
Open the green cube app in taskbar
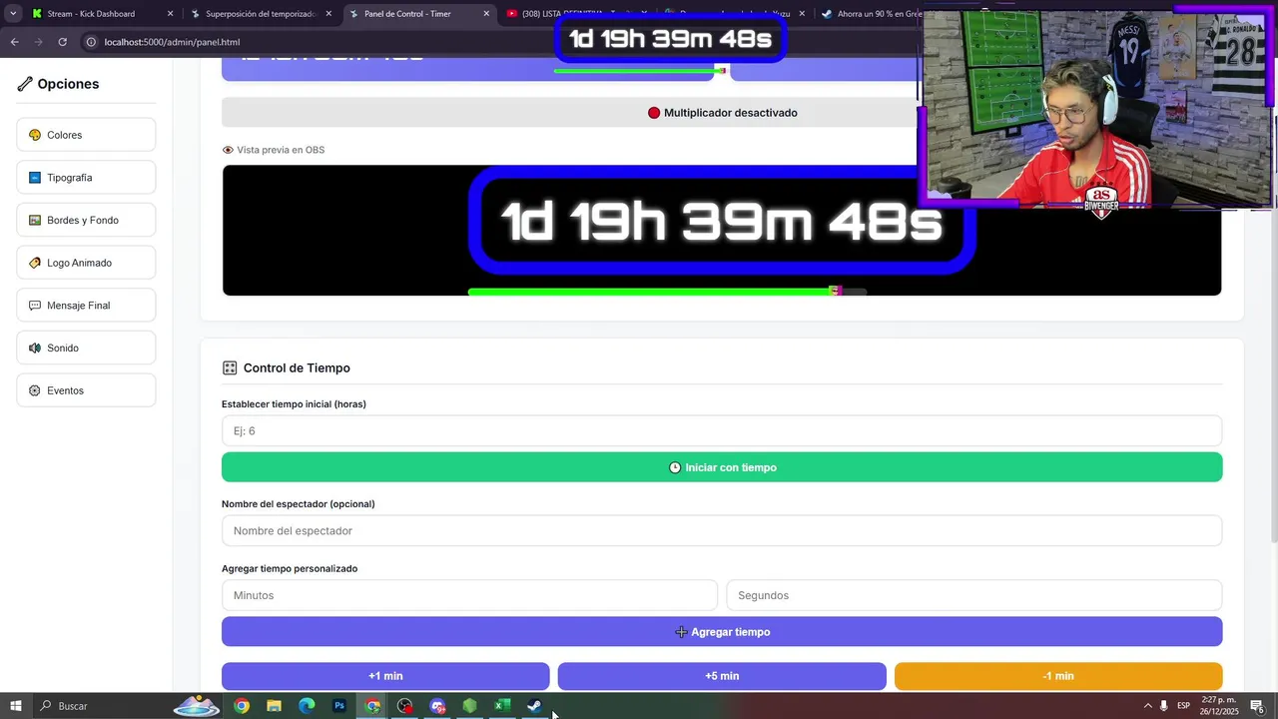469,706
